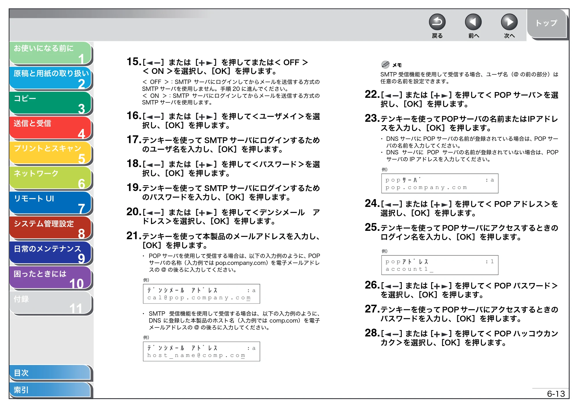Open chapter 5 プリントとスキャン
This screenshot has height=408, width=578.
pyautogui.click(x=51, y=153)
